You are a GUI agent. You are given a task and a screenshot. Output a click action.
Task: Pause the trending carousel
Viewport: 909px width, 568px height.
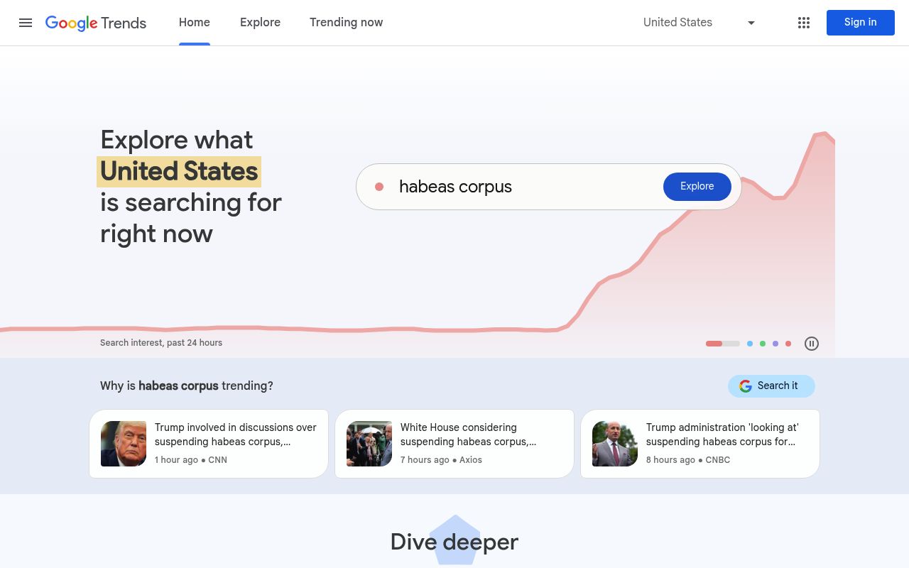[812, 344]
